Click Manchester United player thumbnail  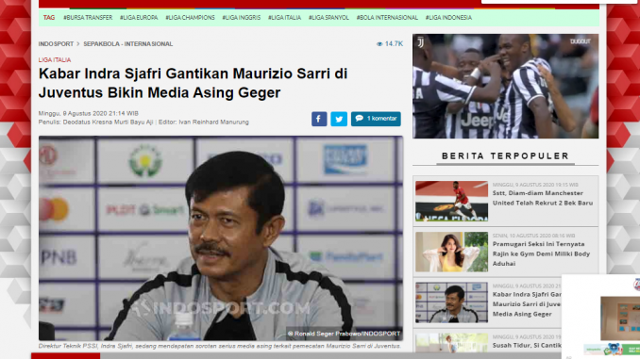pos(451,202)
